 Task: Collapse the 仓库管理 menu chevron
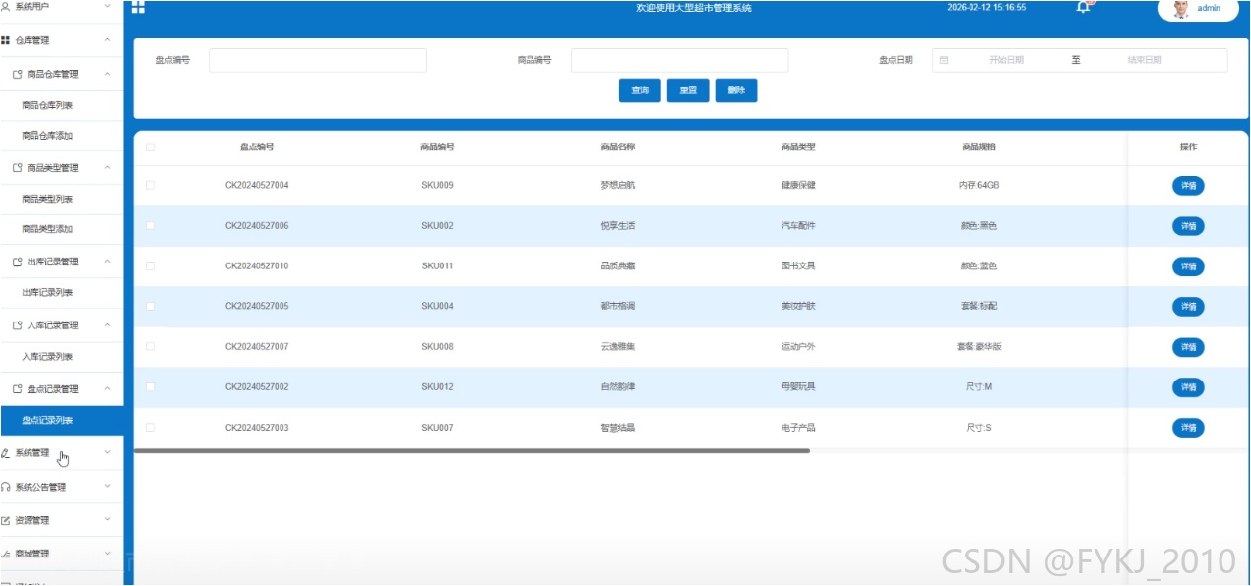pyautogui.click(x=107, y=41)
